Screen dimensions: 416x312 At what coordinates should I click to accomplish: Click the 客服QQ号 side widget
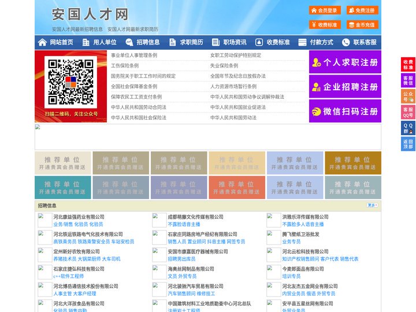(408, 112)
